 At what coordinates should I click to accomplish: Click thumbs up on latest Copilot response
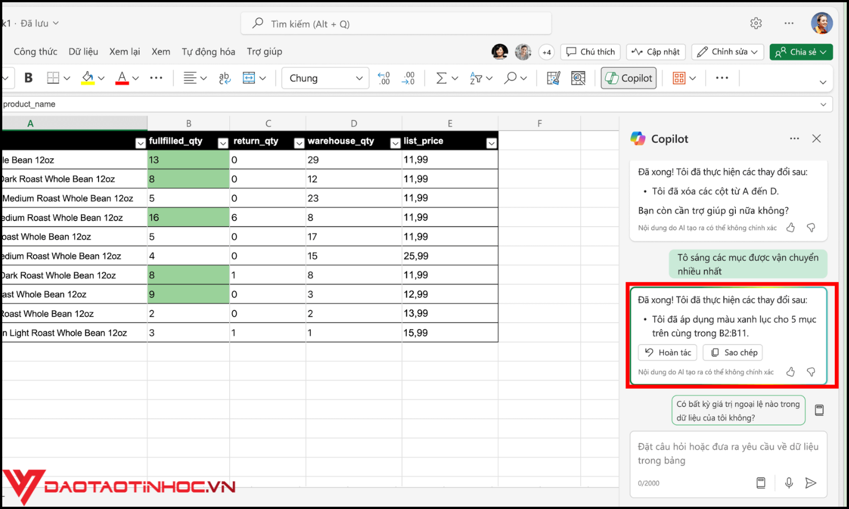pos(790,372)
